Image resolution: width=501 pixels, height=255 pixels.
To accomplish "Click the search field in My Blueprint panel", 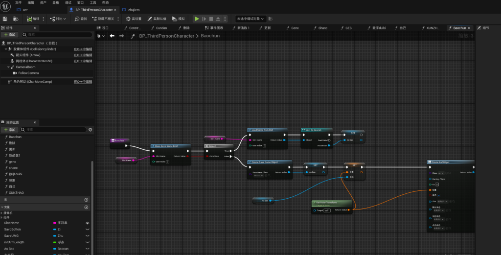I will pos(54,130).
